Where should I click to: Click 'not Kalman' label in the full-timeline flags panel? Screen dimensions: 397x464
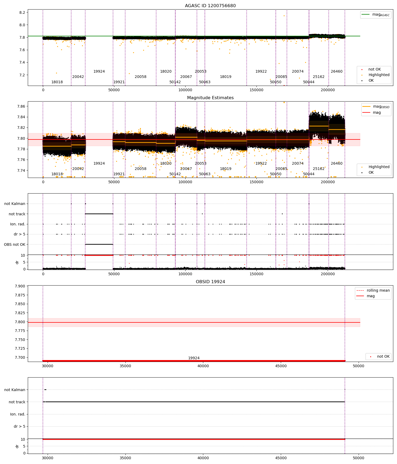click(15, 204)
